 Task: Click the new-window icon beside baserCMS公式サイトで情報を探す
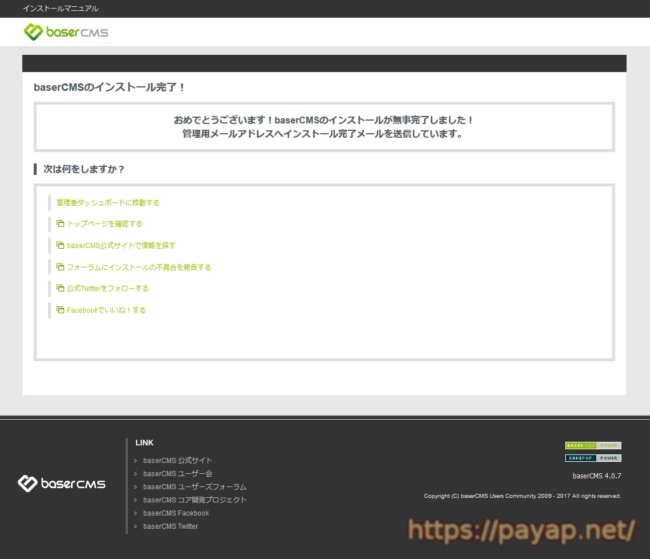pos(61,245)
